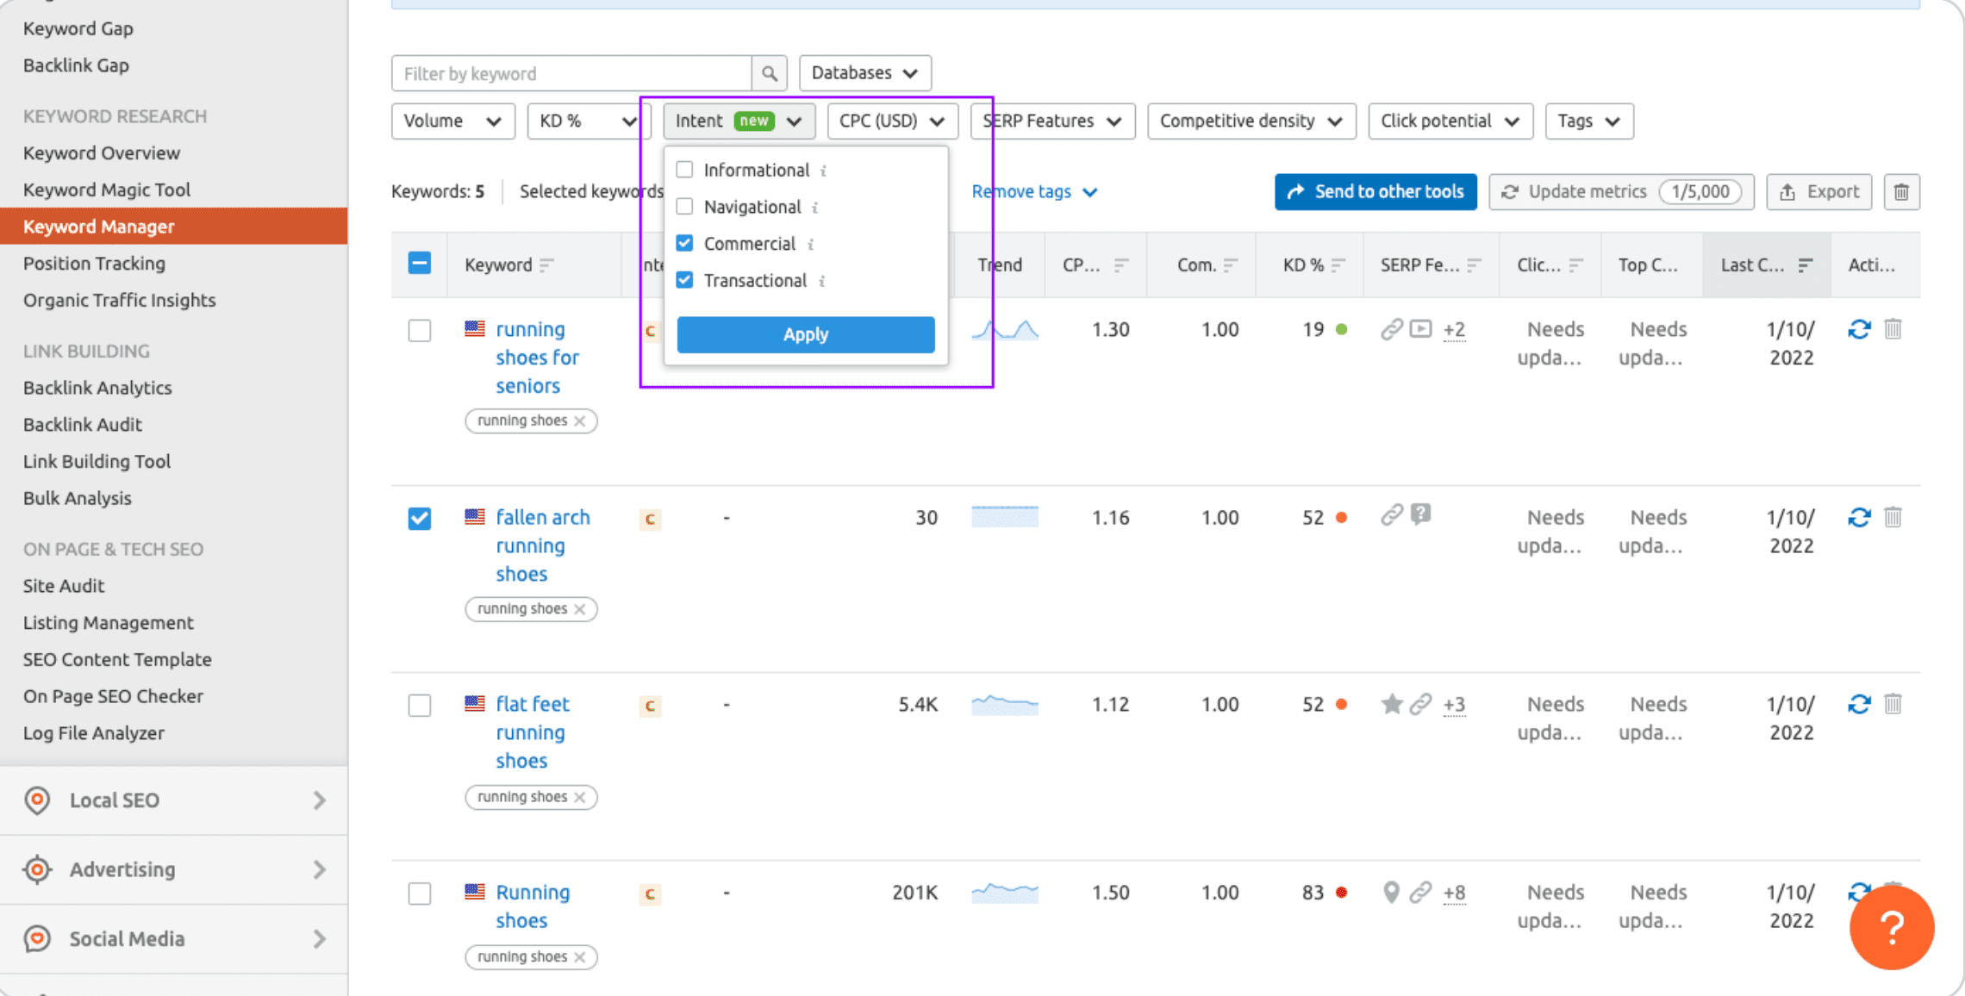Open the orange help question mark bubble

coord(1891,929)
